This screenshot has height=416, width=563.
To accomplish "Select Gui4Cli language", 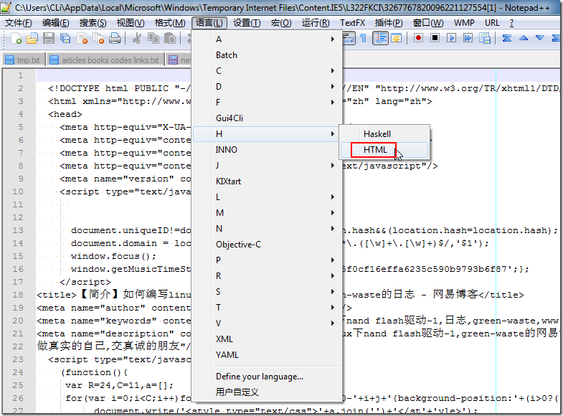I will click(266, 118).
